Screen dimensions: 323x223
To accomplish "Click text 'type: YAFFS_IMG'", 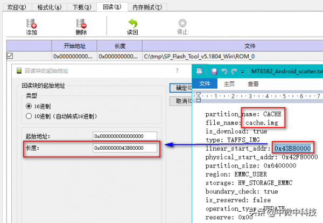I will (x=233, y=140).
